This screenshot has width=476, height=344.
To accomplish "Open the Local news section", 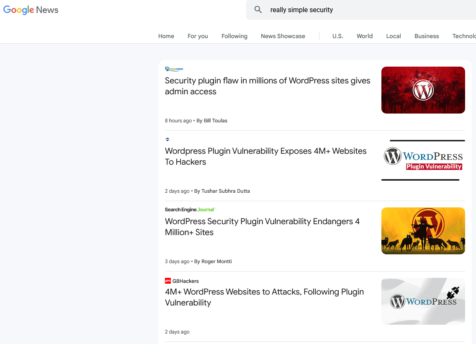I will click(394, 36).
